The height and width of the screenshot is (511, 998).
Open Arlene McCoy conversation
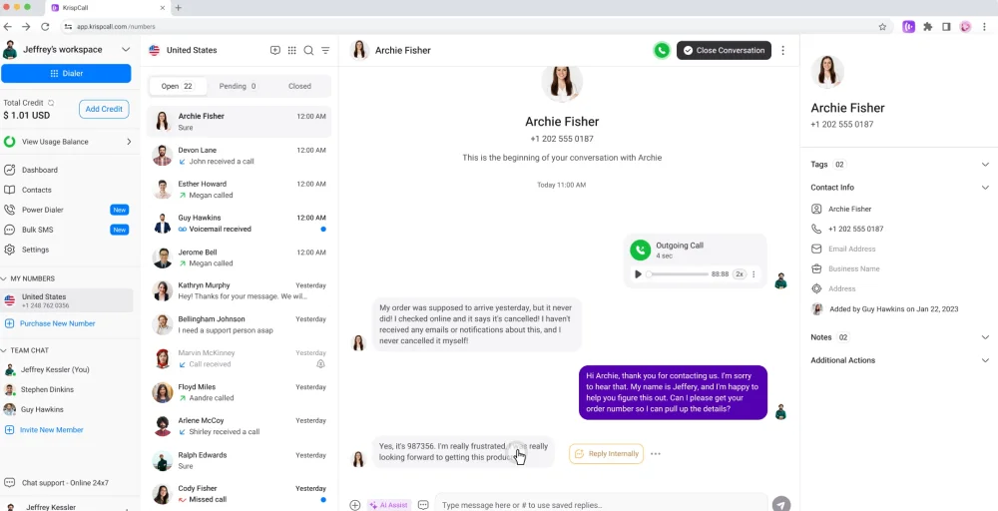(x=240, y=426)
